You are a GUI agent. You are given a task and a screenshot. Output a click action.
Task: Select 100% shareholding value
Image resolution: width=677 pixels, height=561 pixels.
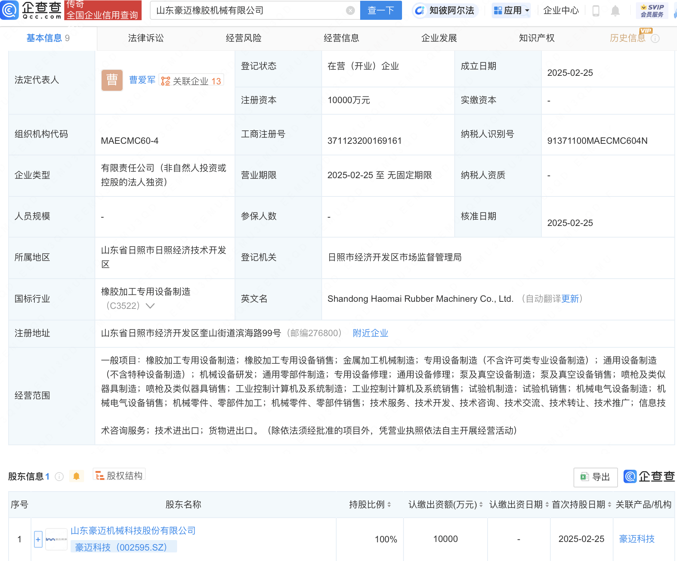tap(386, 539)
